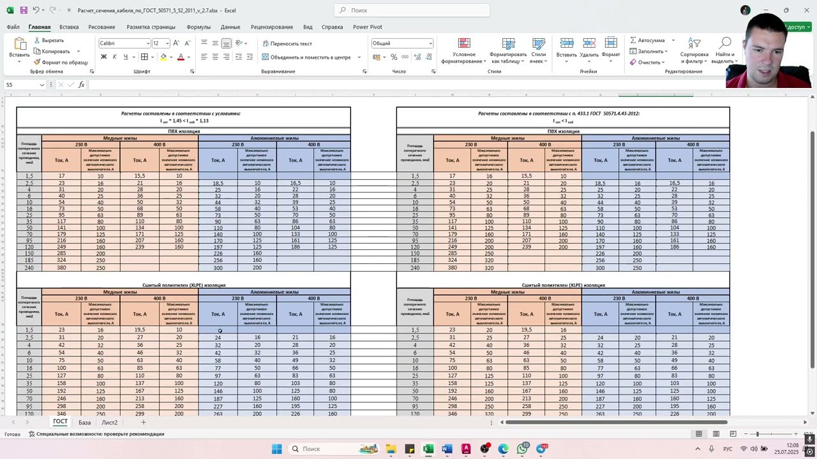817x459 pixels.
Task: Switch to the Формулы ribbon tab
Action: [199, 27]
